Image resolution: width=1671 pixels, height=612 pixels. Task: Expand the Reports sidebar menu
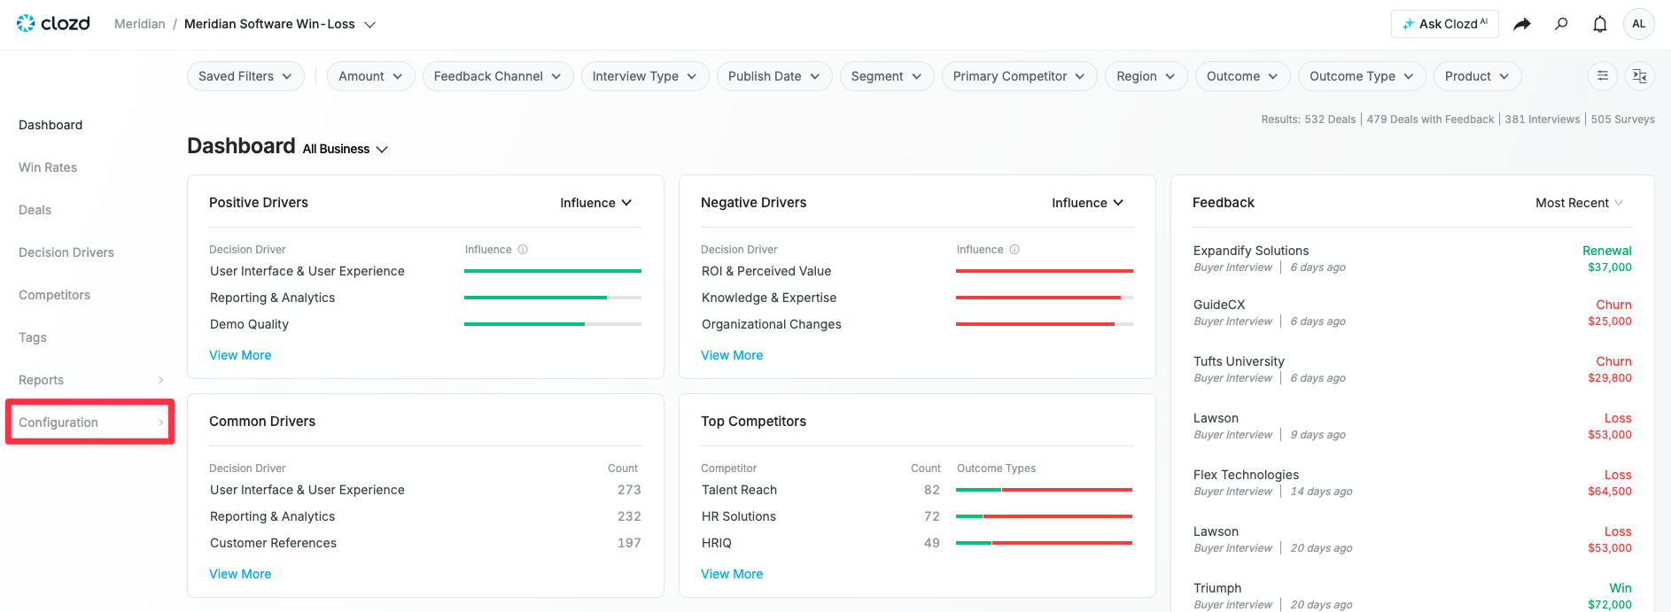(90, 380)
